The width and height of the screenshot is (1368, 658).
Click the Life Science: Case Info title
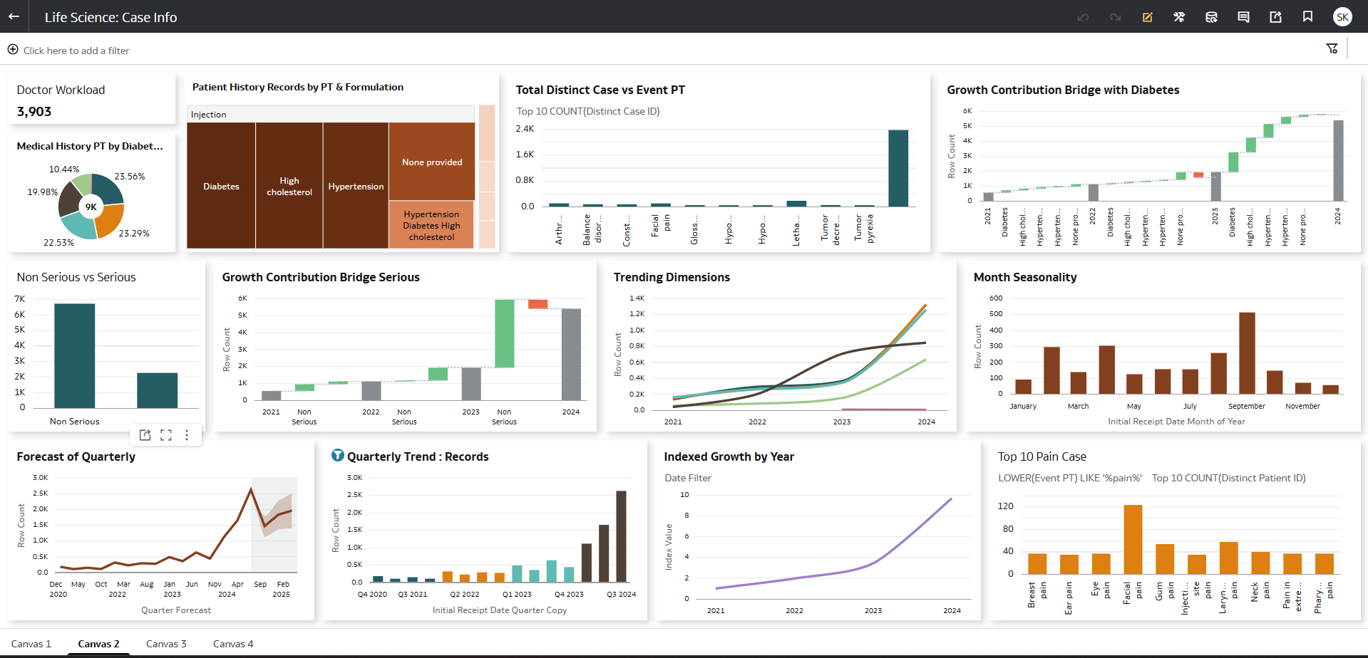coord(110,17)
